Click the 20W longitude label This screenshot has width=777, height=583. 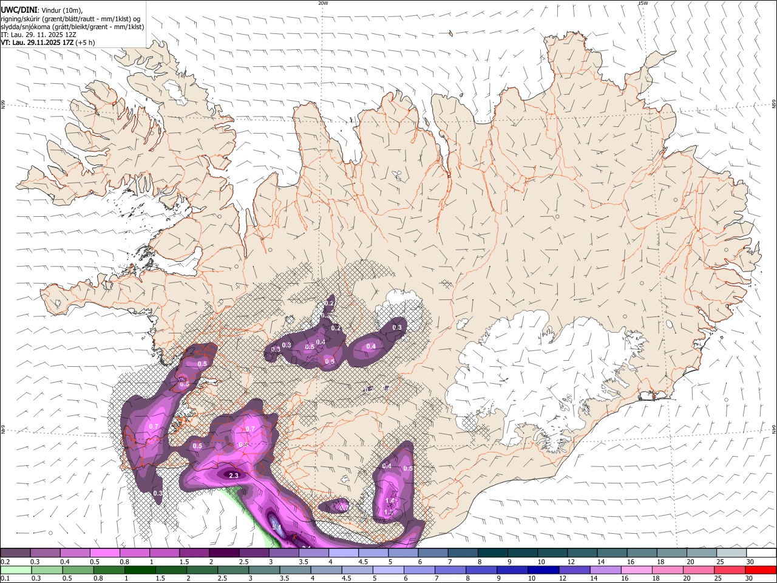(x=323, y=3)
